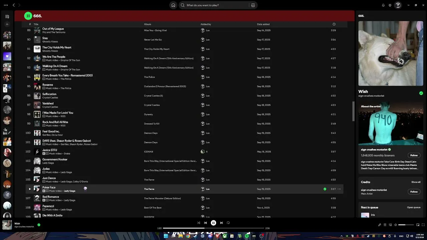
Task: Toggle saved checkmark on Poker Face row
Action: point(325,189)
